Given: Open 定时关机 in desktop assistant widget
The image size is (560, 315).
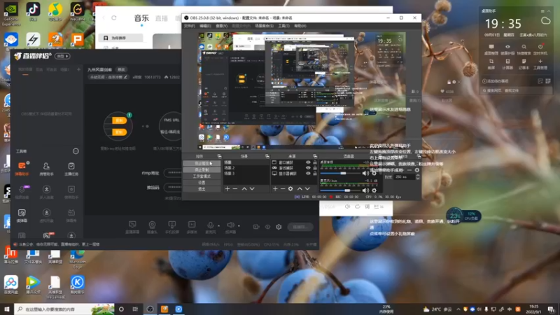Looking at the screenshot, I should 540,49.
